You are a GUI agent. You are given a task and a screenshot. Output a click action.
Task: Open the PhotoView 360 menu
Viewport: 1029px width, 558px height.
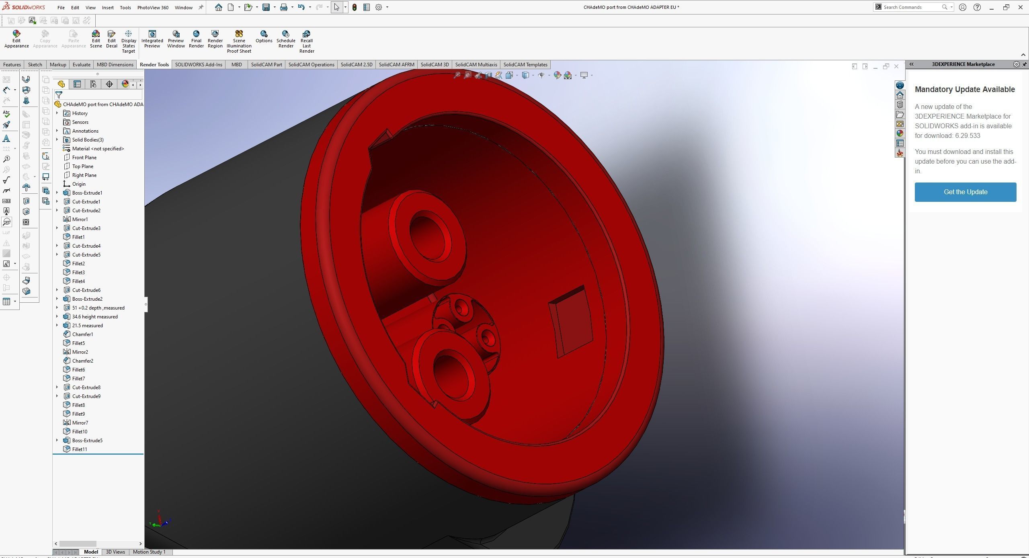tap(153, 8)
